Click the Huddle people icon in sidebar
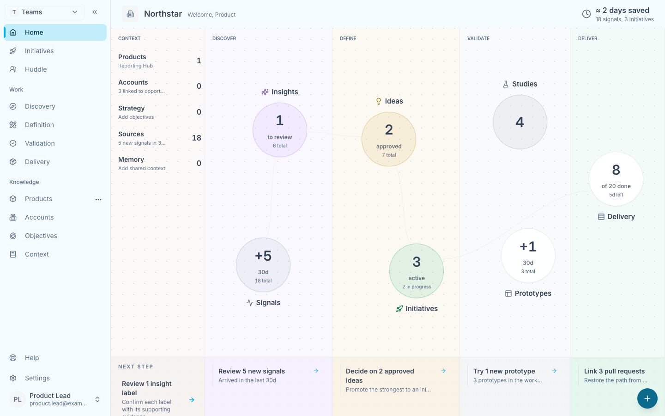The height and width of the screenshot is (416, 665). (x=13, y=69)
